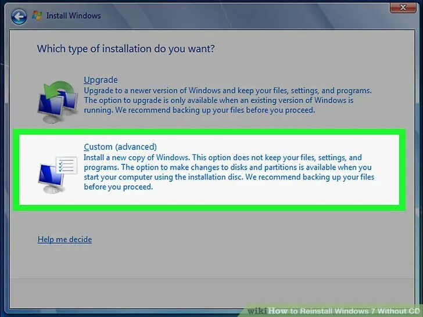Click the Install Windows title text
The width and height of the screenshot is (423, 317).
(73, 16)
